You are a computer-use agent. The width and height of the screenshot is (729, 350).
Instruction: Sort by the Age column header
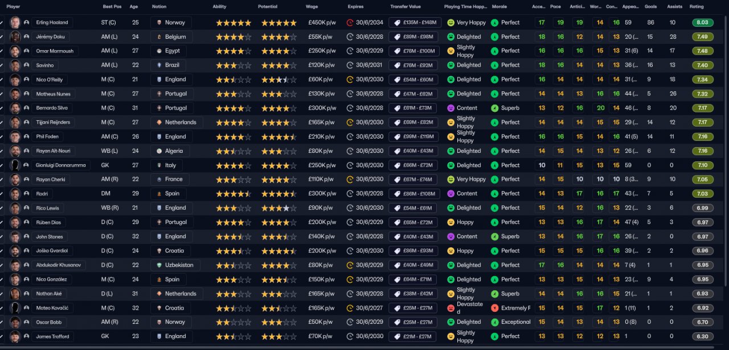134,7
